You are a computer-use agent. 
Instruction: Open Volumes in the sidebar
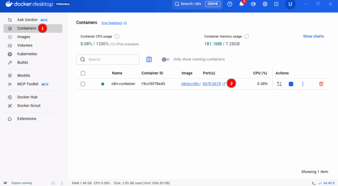(25, 46)
